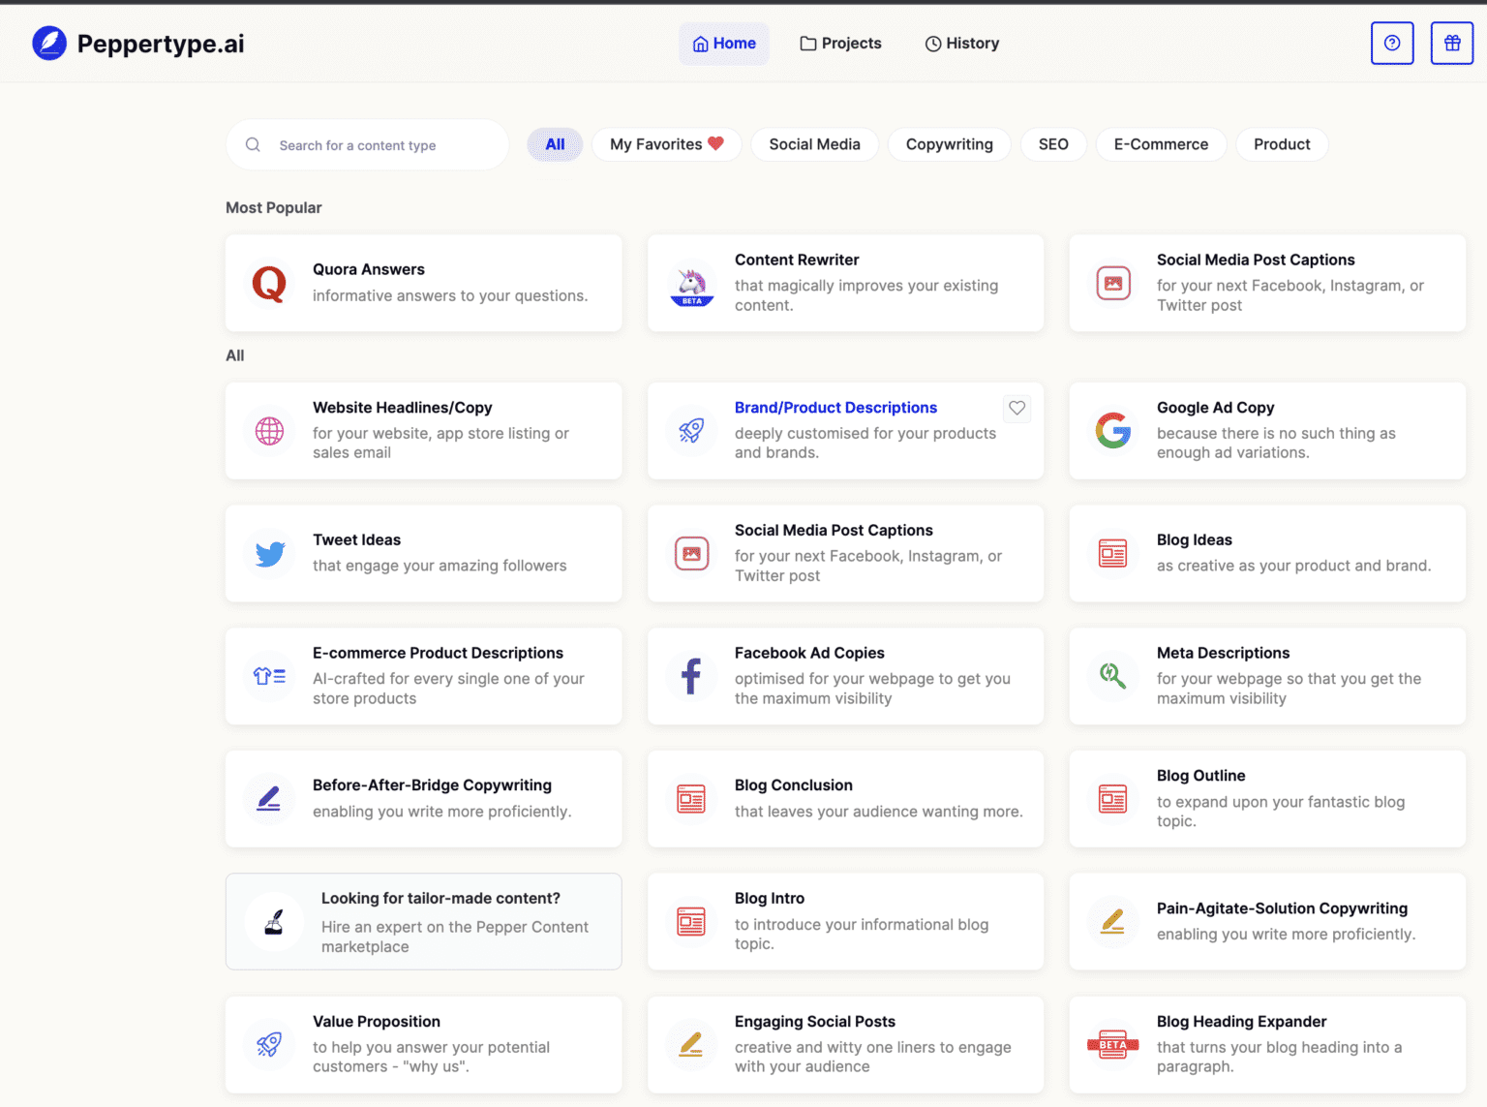Screen dimensions: 1487x1107
Task: Click the Engaging Social Posts pen icon
Action: 691,1044
